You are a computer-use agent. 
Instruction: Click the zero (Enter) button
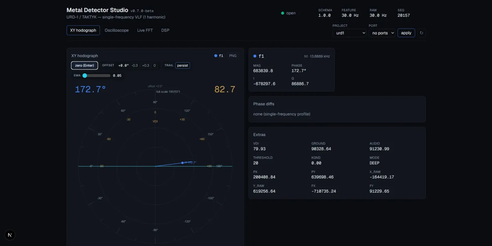(x=84, y=65)
